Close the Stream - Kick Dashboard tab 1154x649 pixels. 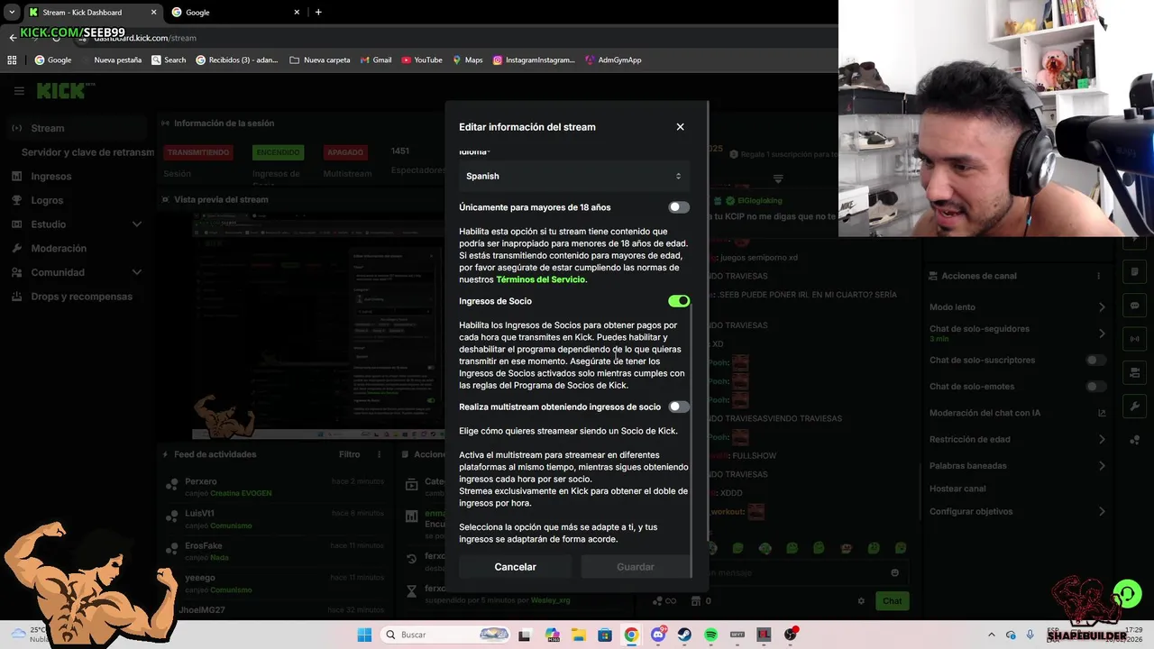(x=153, y=13)
